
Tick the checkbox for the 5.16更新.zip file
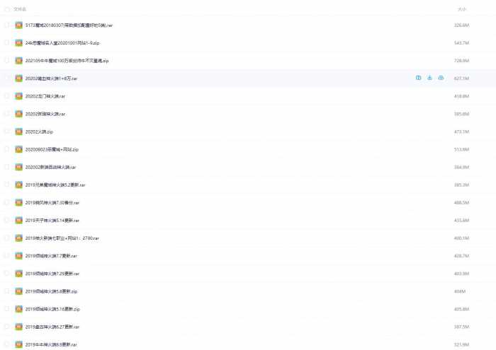point(6,309)
